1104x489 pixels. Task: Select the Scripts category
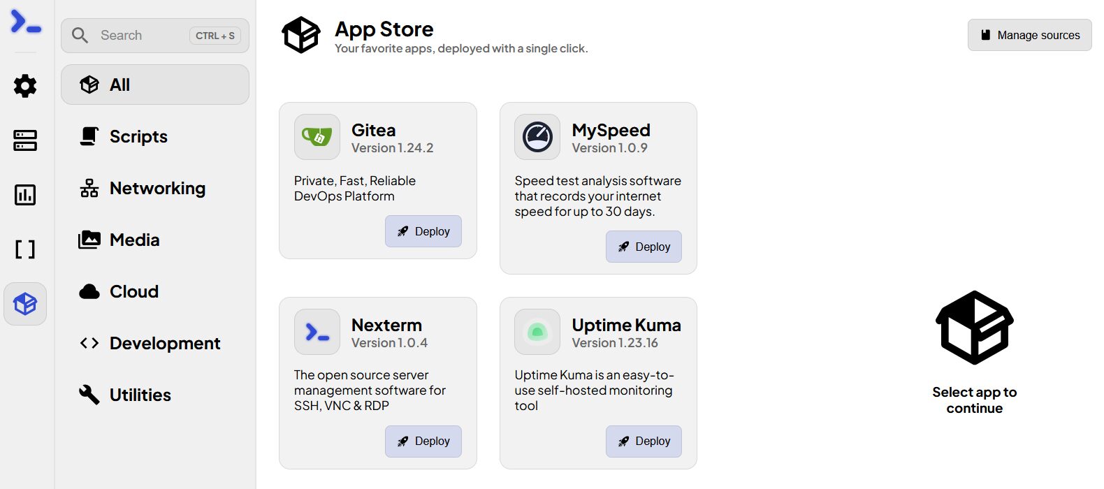155,136
